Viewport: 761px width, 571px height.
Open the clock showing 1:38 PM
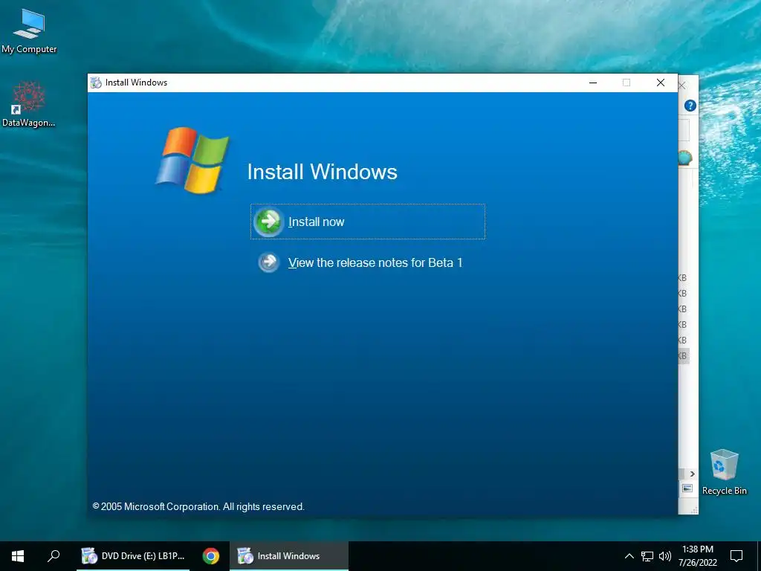coord(698,556)
